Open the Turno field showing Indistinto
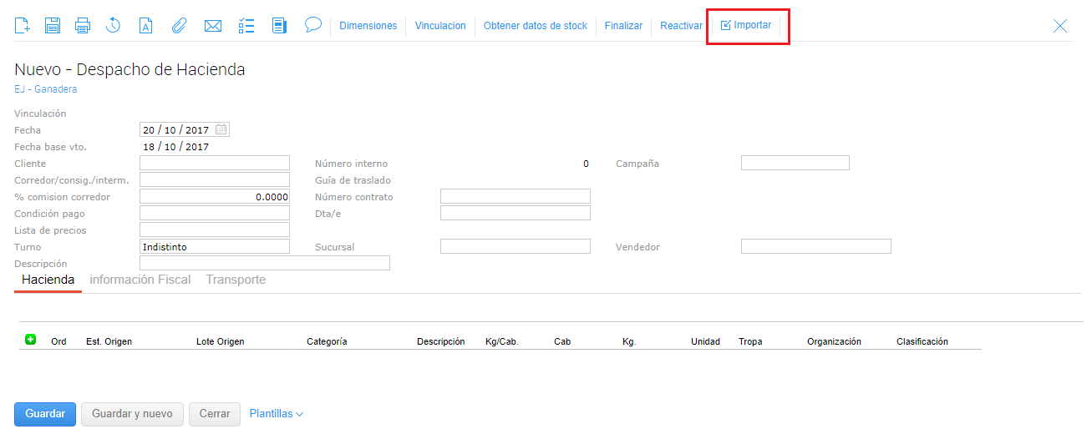 click(x=214, y=247)
